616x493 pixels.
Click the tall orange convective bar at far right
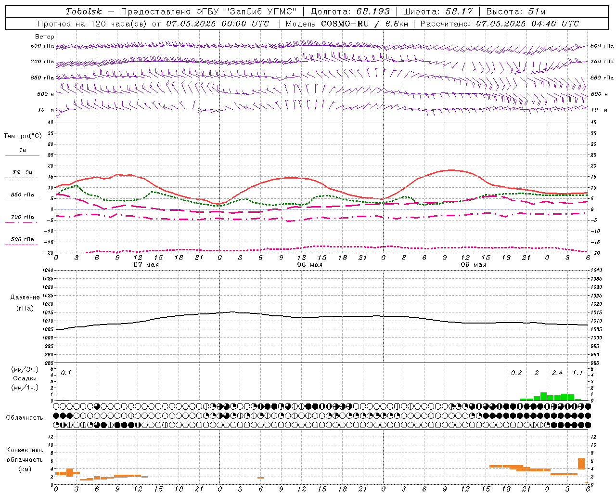coord(581,464)
